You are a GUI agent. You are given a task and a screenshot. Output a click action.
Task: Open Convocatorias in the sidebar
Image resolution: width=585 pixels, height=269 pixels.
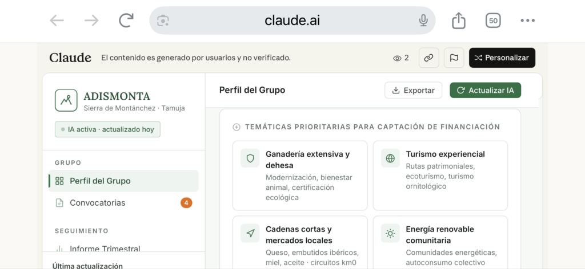97,203
